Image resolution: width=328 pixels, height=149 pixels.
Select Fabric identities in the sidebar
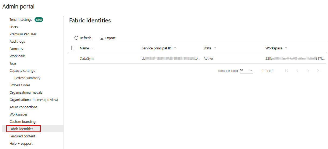pos(21,129)
